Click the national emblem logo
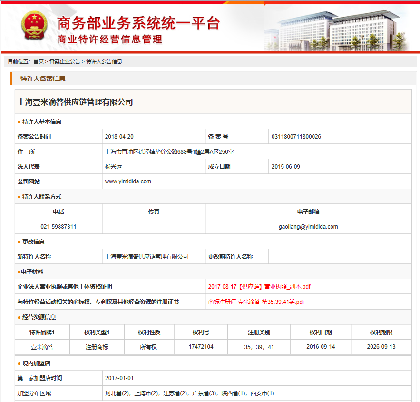Image resolution: width=420 pixels, height=402 pixels. (x=34, y=26)
